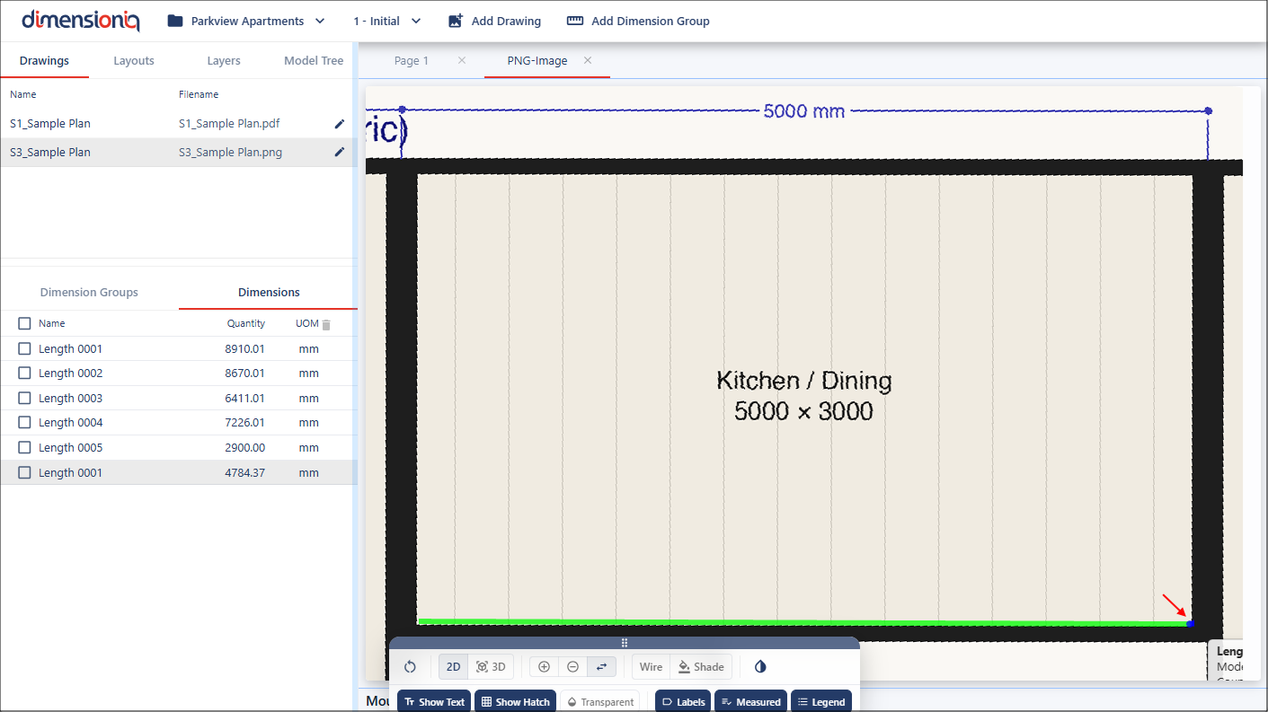The width and height of the screenshot is (1268, 712).
Task: Switch to the Layers tab
Action: click(x=224, y=61)
